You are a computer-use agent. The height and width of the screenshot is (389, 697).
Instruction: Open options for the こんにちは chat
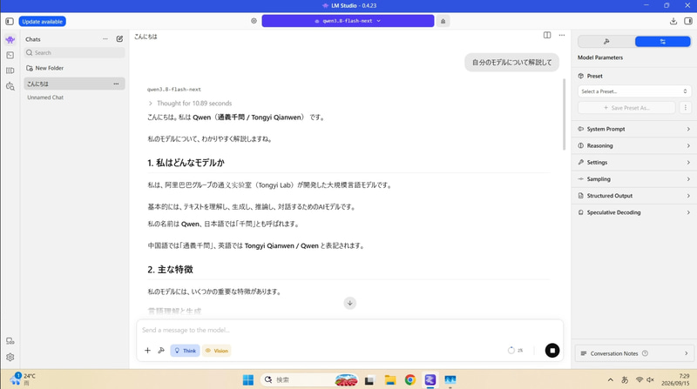[x=116, y=84]
